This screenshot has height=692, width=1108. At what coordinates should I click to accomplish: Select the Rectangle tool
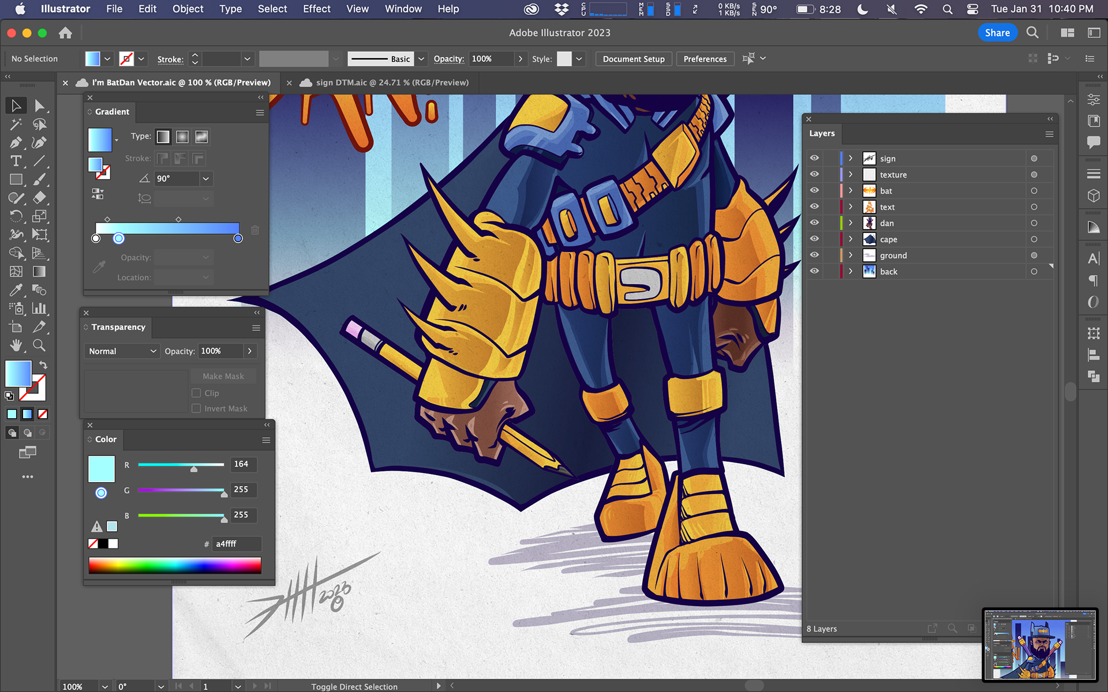(x=16, y=179)
